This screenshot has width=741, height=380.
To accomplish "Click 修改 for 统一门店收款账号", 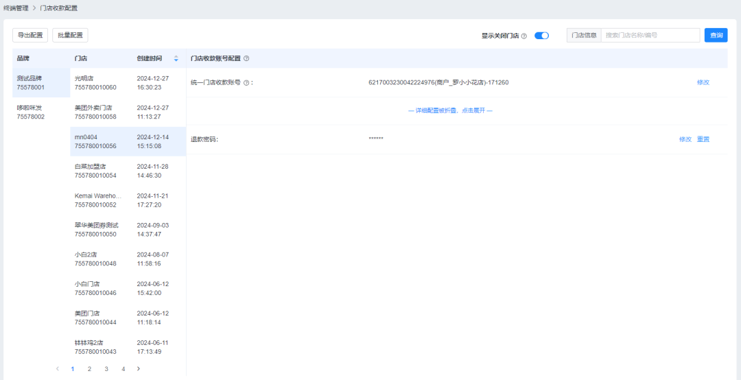I will point(703,82).
